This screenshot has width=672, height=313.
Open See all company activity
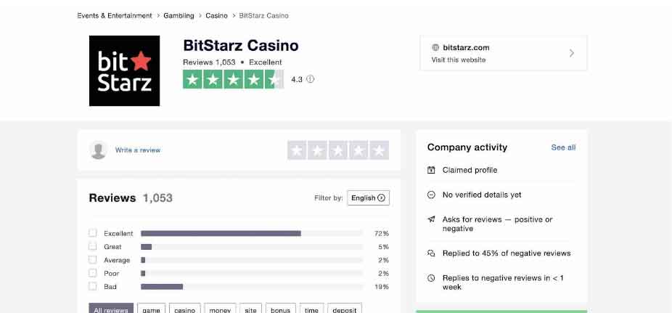tap(563, 147)
